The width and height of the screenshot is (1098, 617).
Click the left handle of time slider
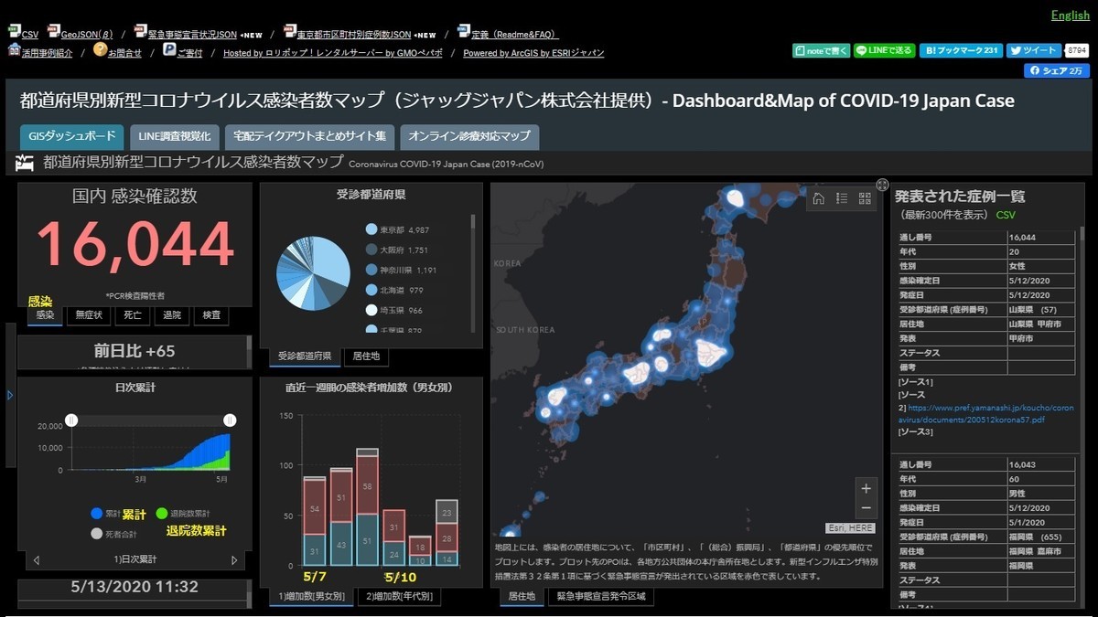[x=71, y=420]
